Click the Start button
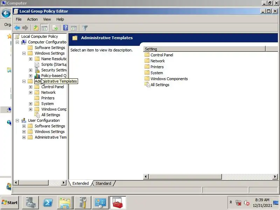 point(10,203)
